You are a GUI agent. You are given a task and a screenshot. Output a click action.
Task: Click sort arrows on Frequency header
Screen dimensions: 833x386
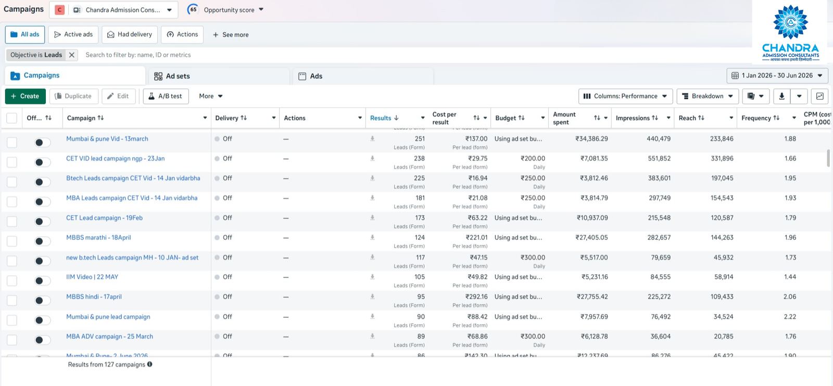pos(776,118)
